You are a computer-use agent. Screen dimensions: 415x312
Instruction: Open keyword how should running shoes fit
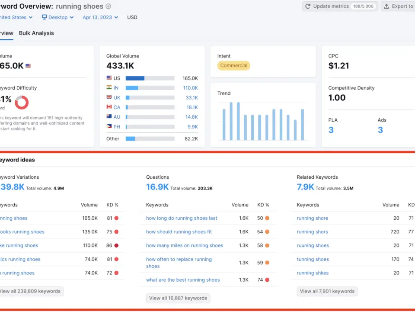[x=179, y=232]
